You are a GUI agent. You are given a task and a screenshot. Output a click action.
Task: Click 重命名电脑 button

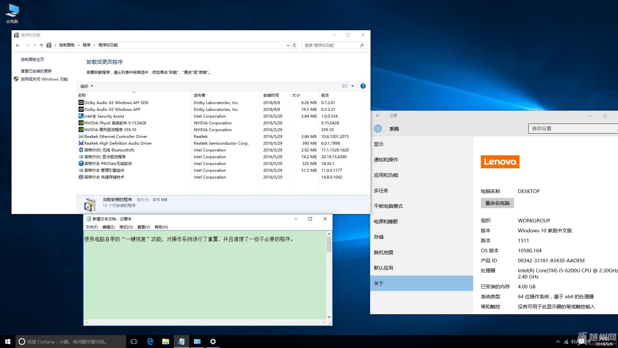[x=497, y=203]
